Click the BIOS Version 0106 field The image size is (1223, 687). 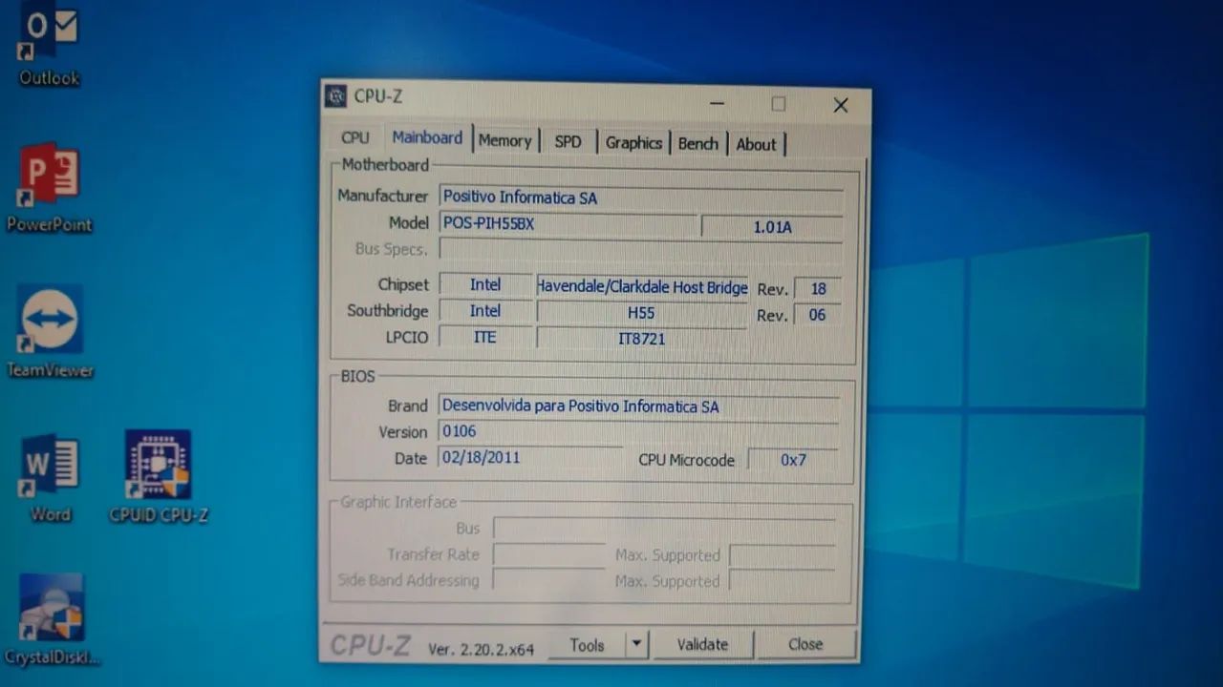[638, 432]
